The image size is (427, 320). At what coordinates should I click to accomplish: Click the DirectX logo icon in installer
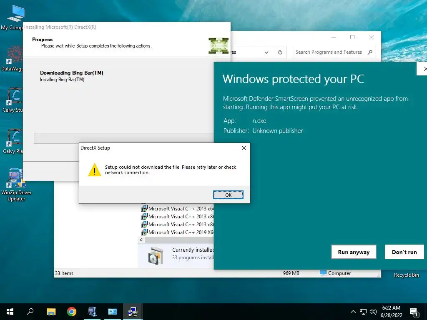coord(219,45)
